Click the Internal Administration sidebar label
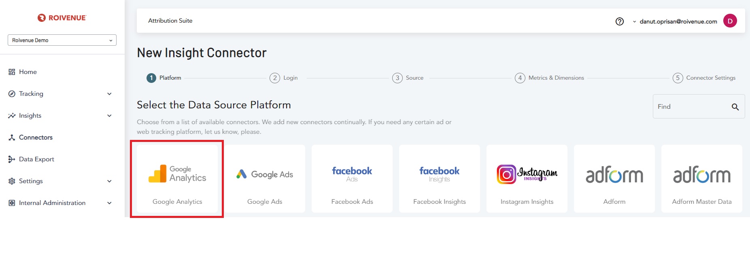The image size is (750, 262). (52, 203)
